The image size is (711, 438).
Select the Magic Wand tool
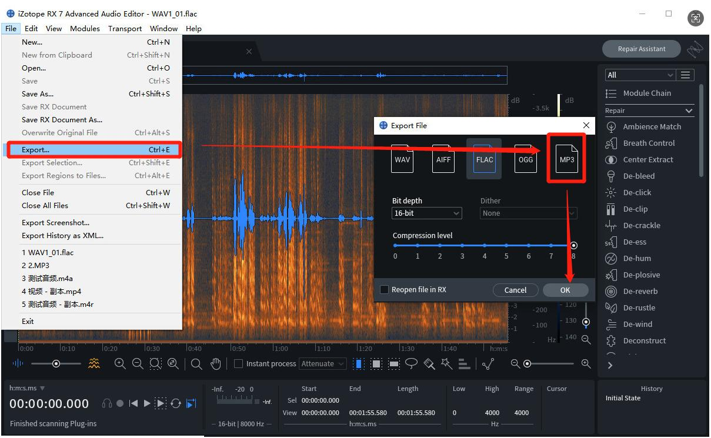pyautogui.click(x=447, y=364)
